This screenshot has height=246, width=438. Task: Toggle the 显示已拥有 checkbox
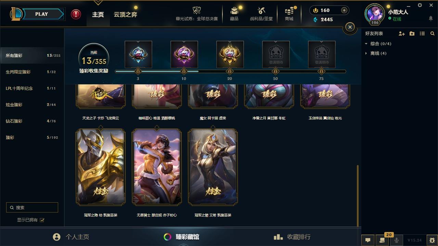point(42,220)
